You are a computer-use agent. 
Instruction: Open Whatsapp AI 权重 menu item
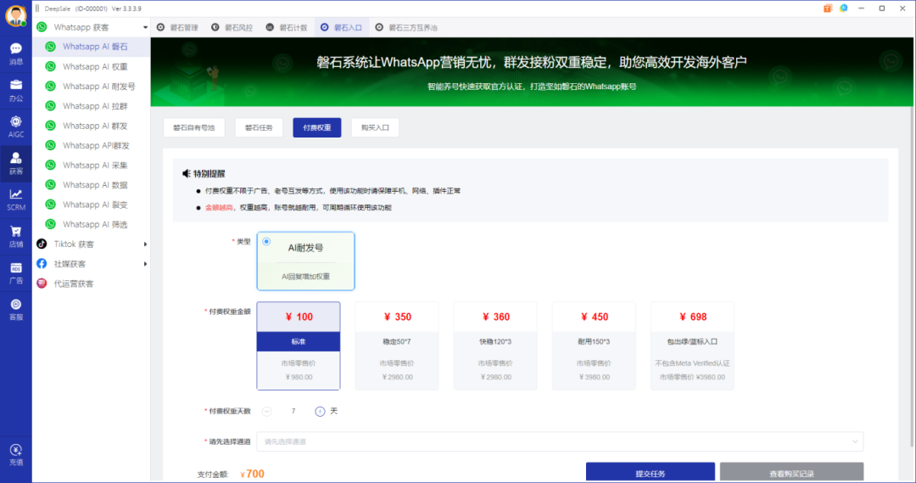click(x=92, y=67)
